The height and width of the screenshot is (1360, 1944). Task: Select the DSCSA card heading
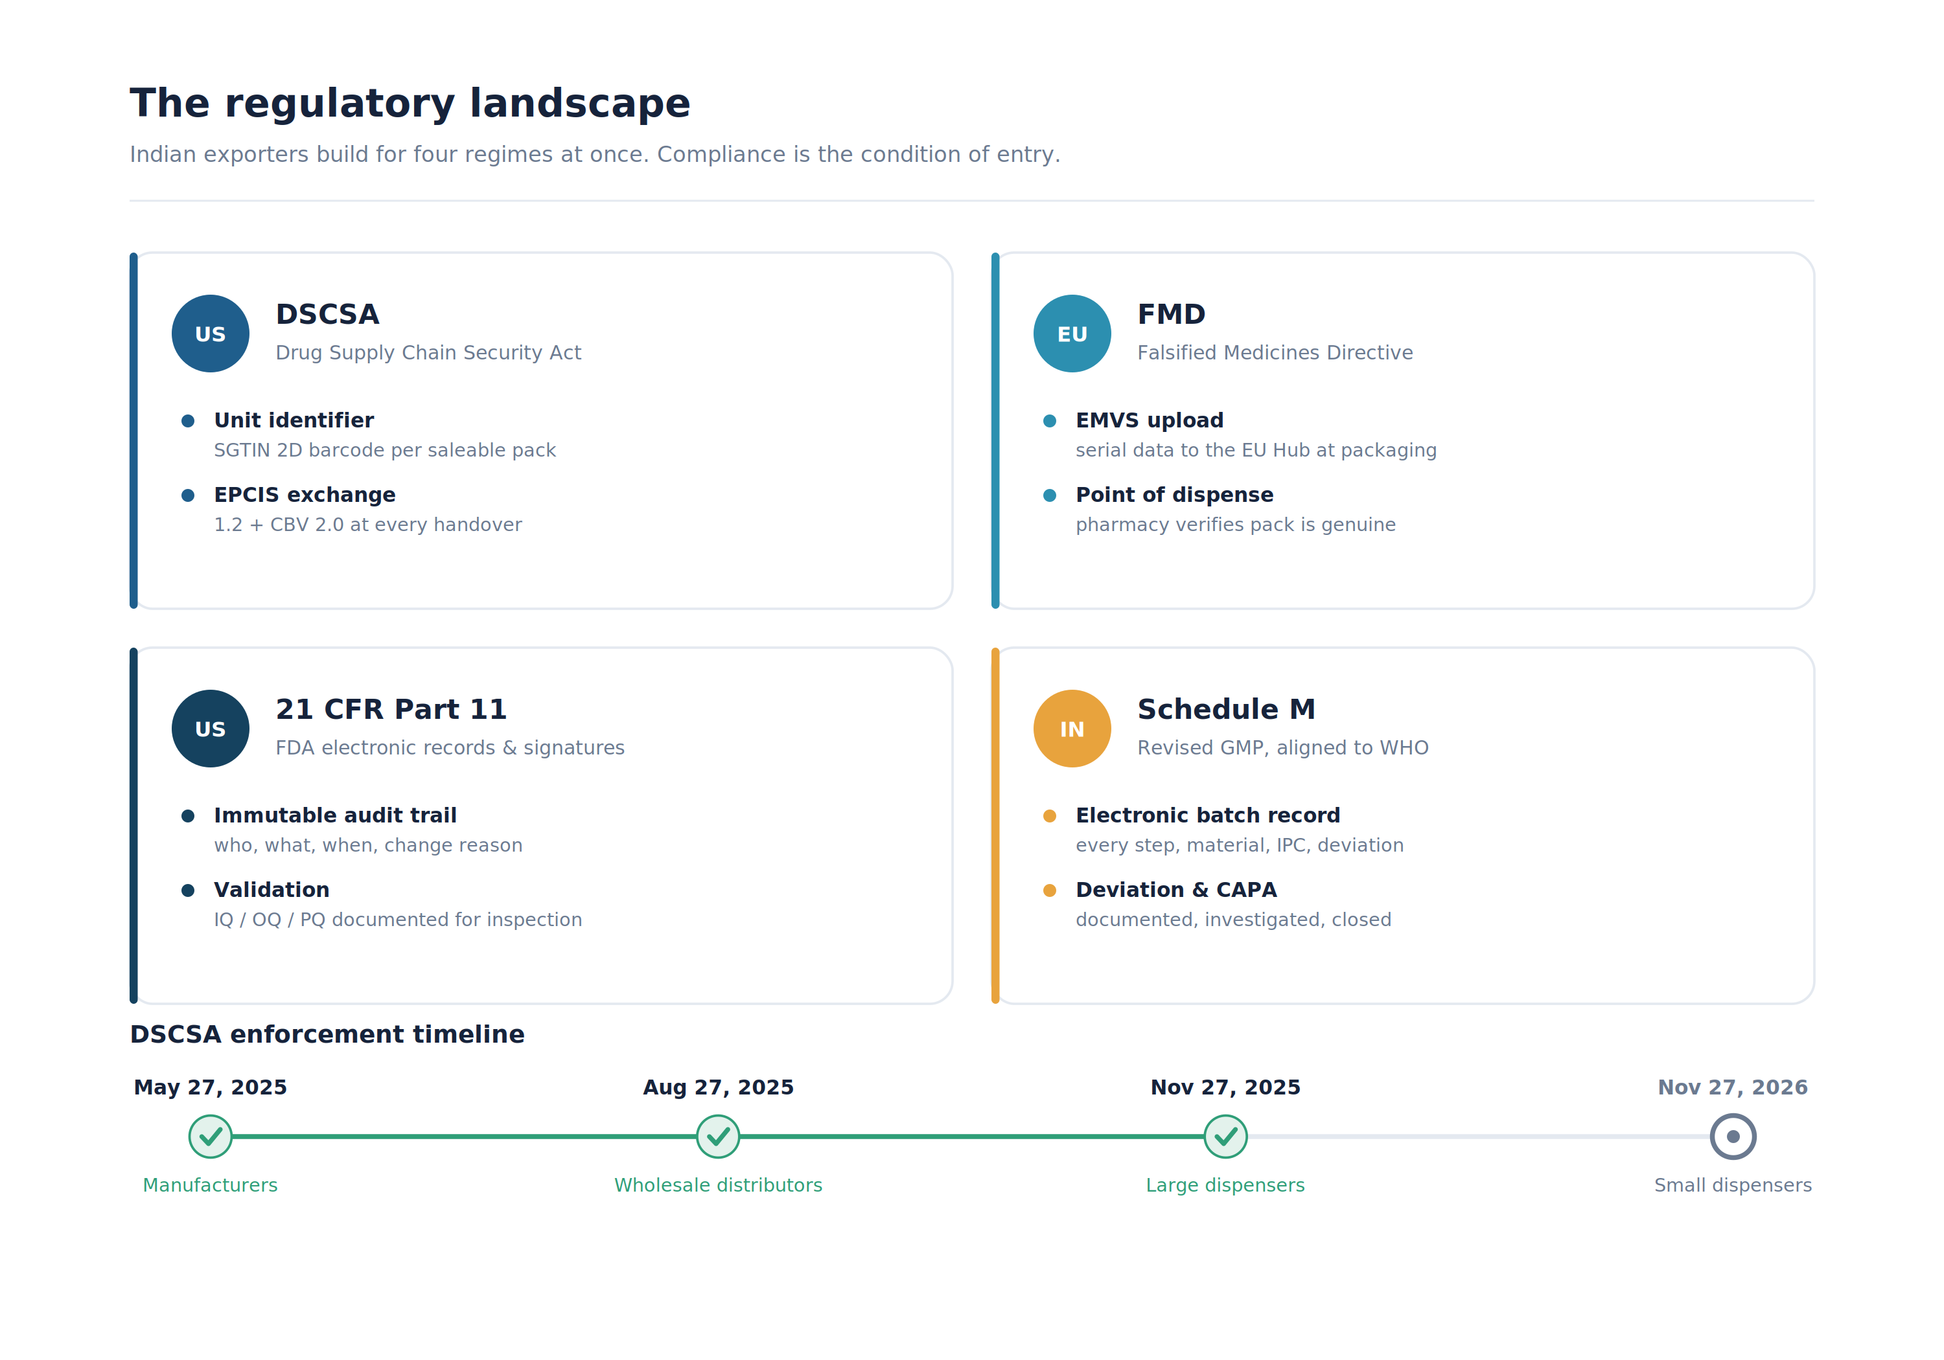[328, 314]
